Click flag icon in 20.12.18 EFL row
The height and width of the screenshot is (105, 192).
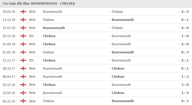click(23, 36)
